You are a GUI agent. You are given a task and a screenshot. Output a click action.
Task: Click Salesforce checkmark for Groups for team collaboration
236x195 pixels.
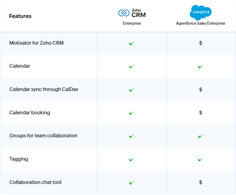[200, 136]
